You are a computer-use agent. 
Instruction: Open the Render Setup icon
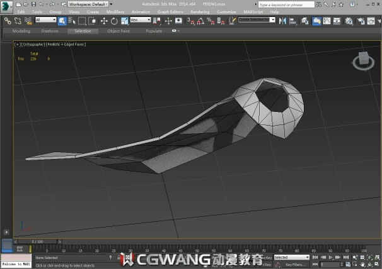click(x=361, y=21)
